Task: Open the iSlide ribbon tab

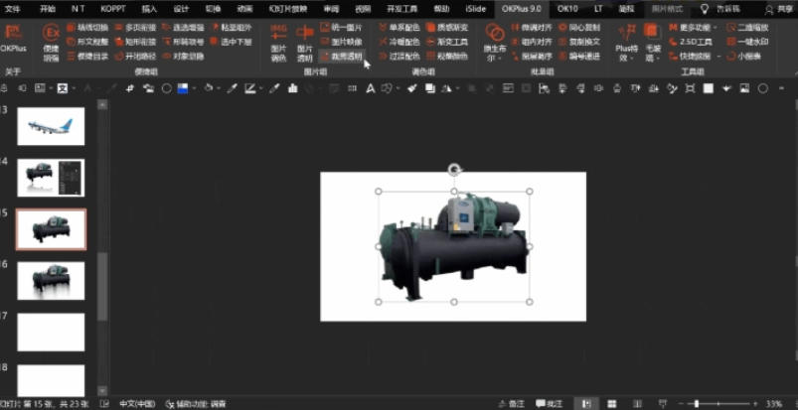Action: pos(475,8)
